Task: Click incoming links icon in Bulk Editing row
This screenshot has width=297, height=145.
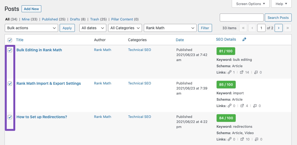Action: tap(256, 72)
